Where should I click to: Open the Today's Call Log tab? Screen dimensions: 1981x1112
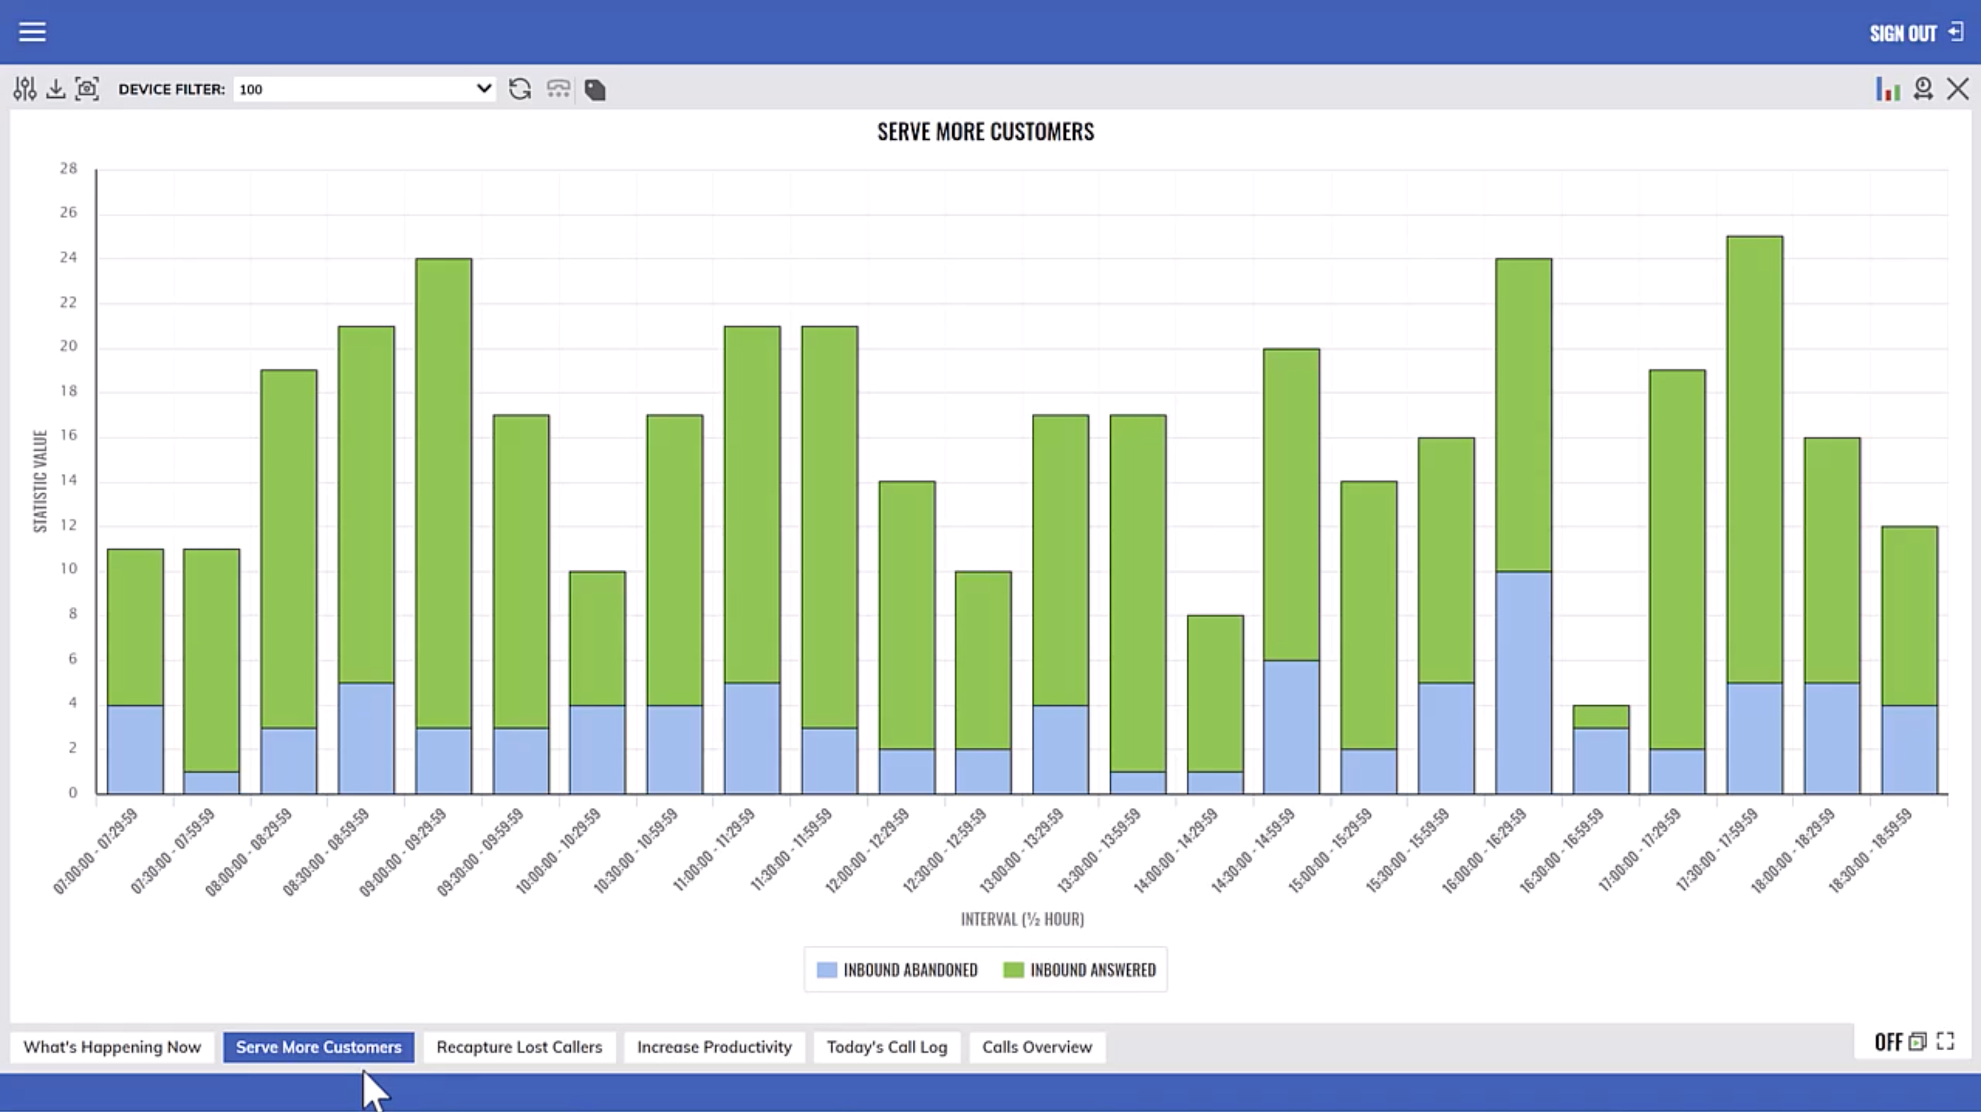[887, 1047]
